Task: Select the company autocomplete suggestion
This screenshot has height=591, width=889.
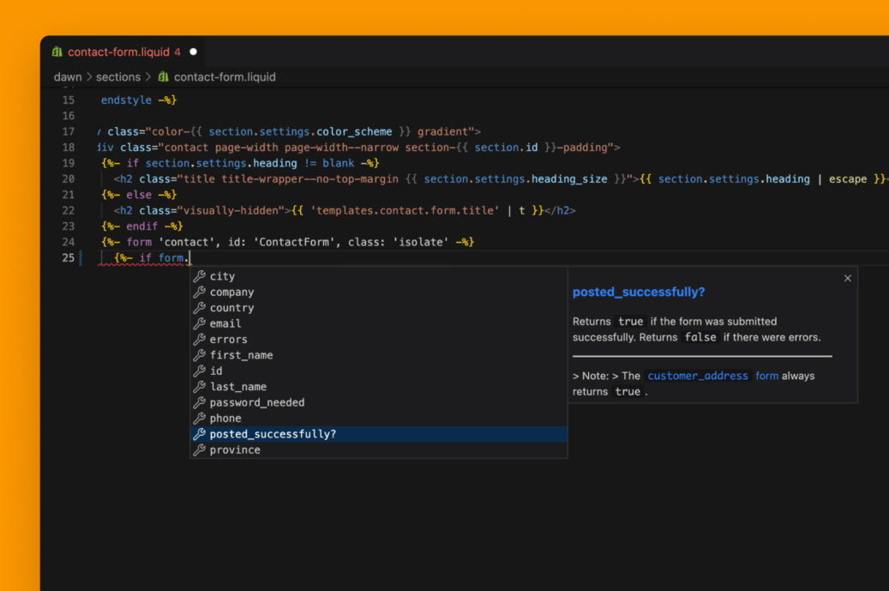Action: [231, 292]
